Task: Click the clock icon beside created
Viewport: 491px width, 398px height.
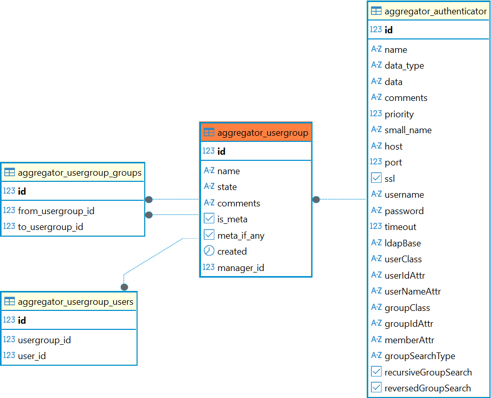Action: pyautogui.click(x=209, y=251)
